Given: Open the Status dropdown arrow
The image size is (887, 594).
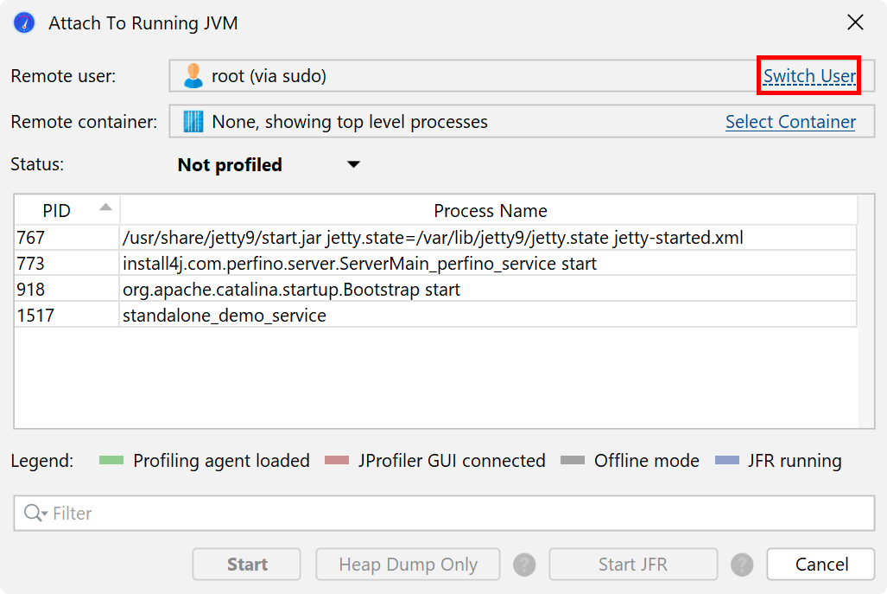Looking at the screenshot, I should pos(353,165).
